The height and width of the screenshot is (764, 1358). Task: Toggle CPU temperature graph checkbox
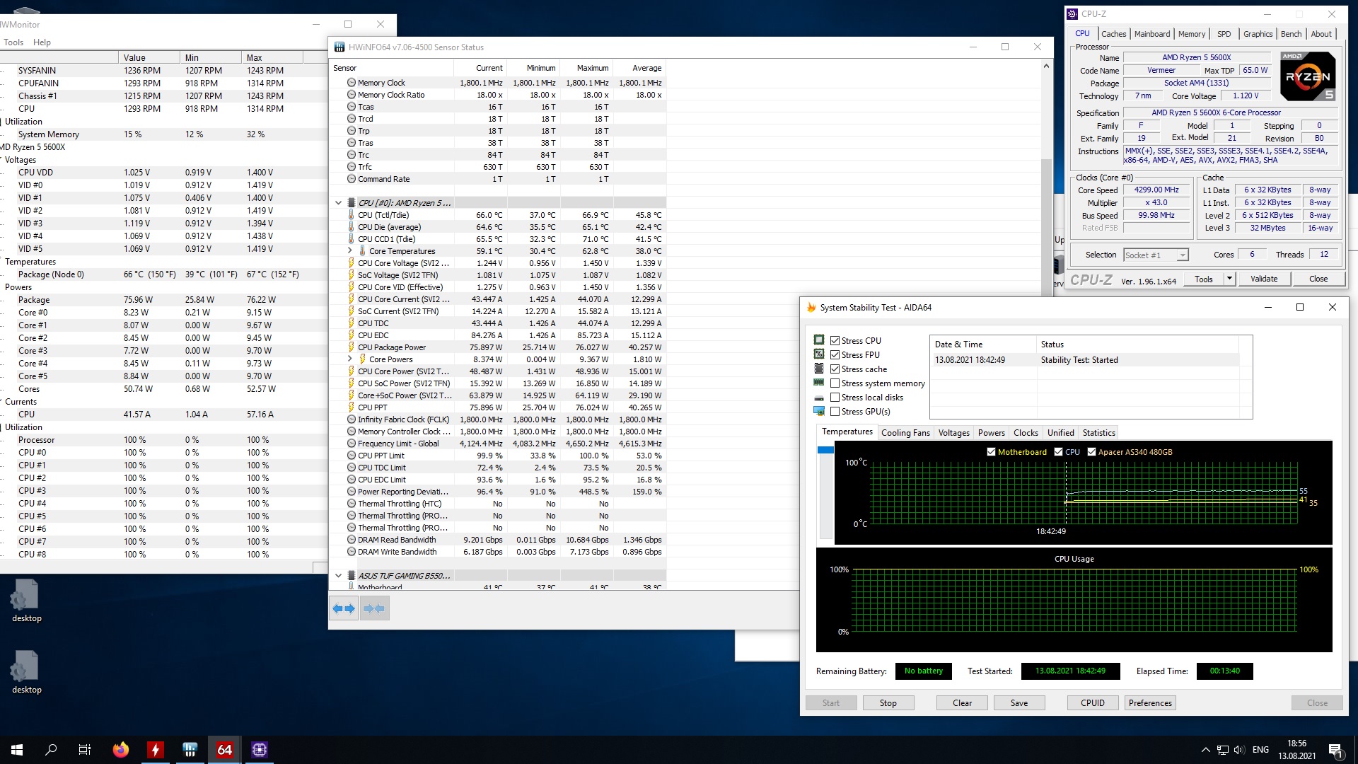tap(1058, 452)
